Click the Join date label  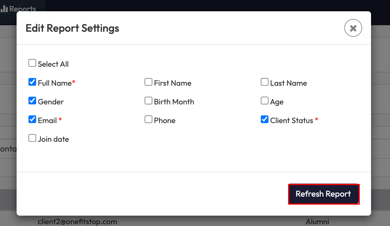coord(53,139)
